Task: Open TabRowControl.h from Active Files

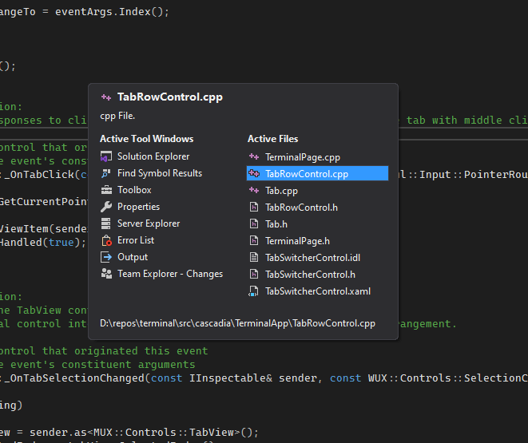Action: 301,208
